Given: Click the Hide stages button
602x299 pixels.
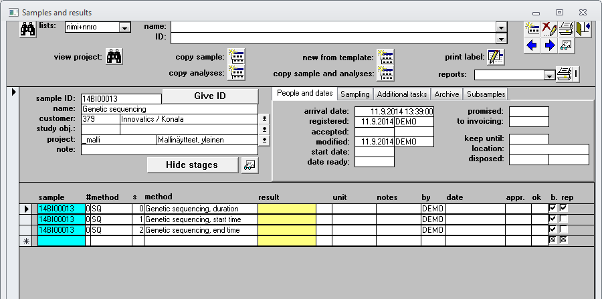Looking at the screenshot, I should [x=193, y=165].
